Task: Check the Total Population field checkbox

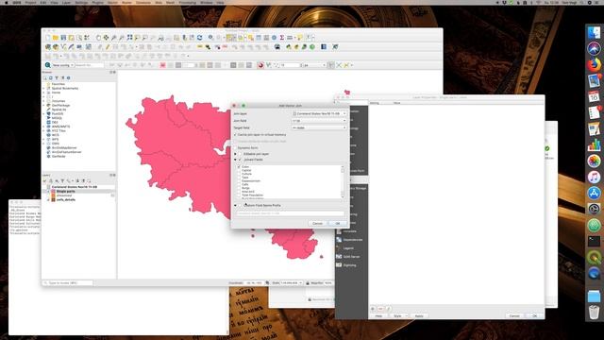Action: [239, 195]
